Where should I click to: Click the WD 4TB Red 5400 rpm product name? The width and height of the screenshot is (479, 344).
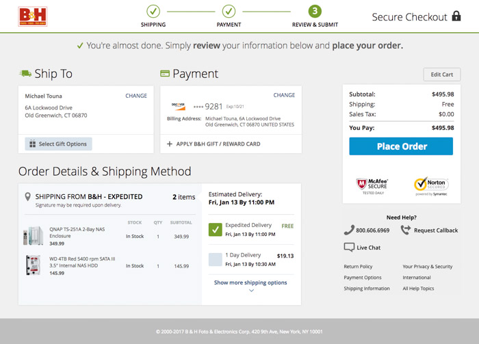pyautogui.click(x=82, y=262)
